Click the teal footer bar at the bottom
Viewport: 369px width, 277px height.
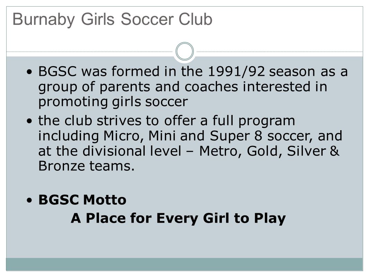coord(184,264)
